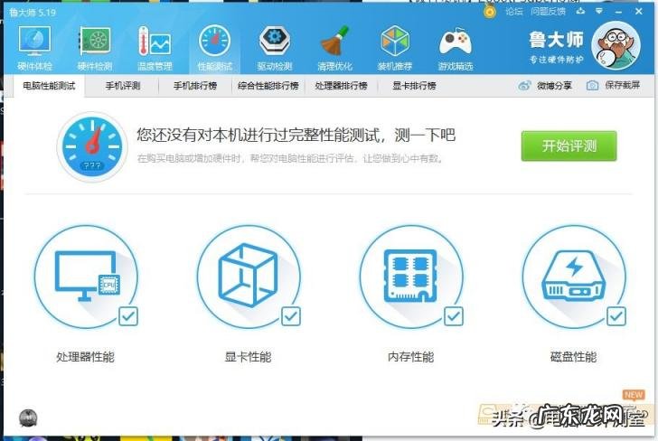The width and height of the screenshot is (658, 441).
Task: Open 温度管理 temperature management icon
Action: point(155,42)
